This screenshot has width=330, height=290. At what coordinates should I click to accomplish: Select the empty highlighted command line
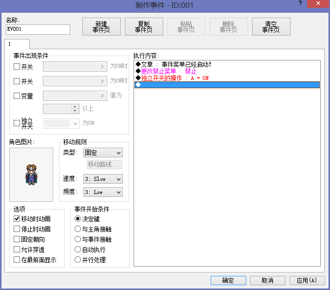click(x=227, y=85)
